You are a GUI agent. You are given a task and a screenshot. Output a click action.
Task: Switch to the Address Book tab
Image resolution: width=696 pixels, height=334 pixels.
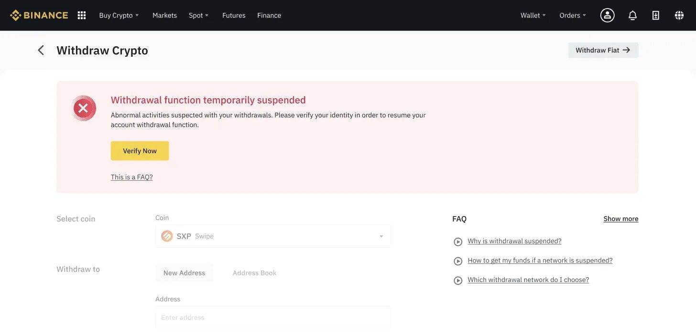click(x=254, y=273)
